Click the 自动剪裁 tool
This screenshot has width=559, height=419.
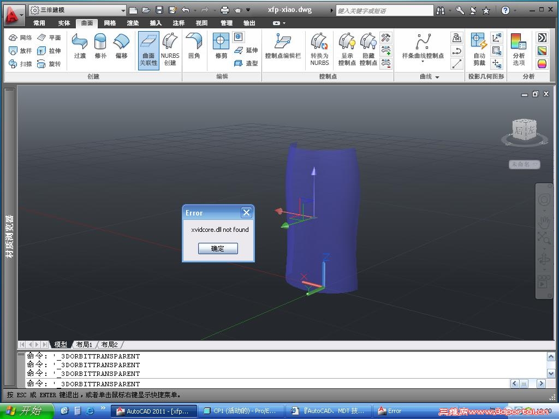[x=479, y=50]
